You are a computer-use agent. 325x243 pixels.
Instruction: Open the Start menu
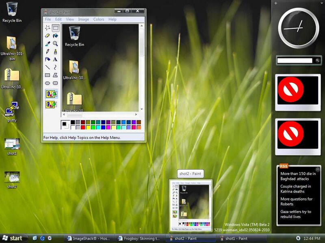click(12, 238)
